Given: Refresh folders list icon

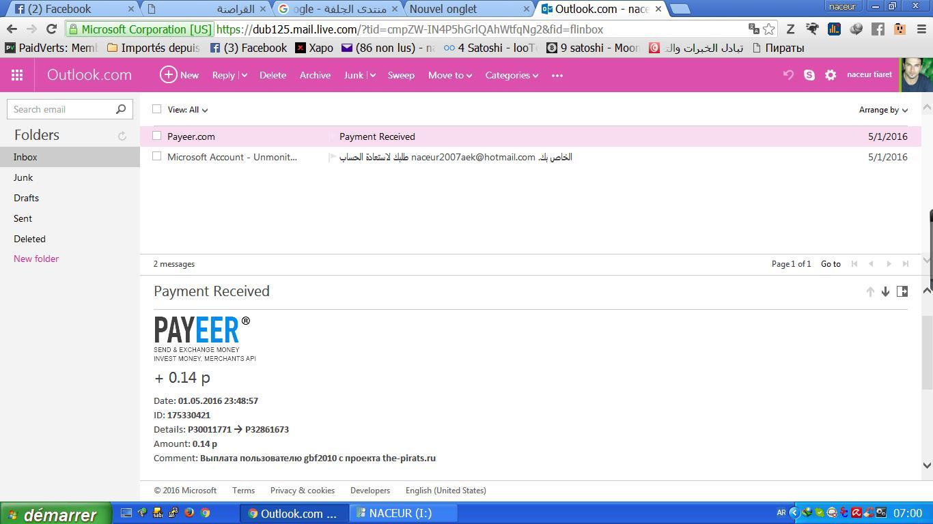Looking at the screenshot, I should tap(122, 136).
